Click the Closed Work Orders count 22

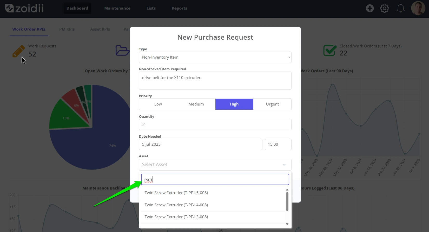[x=344, y=53]
